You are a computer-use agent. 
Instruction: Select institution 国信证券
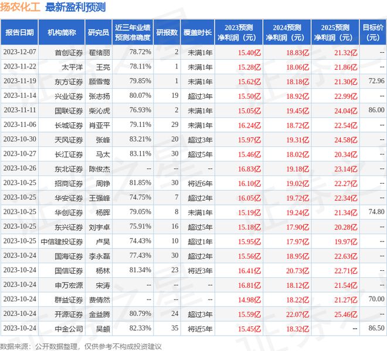click(69, 270)
